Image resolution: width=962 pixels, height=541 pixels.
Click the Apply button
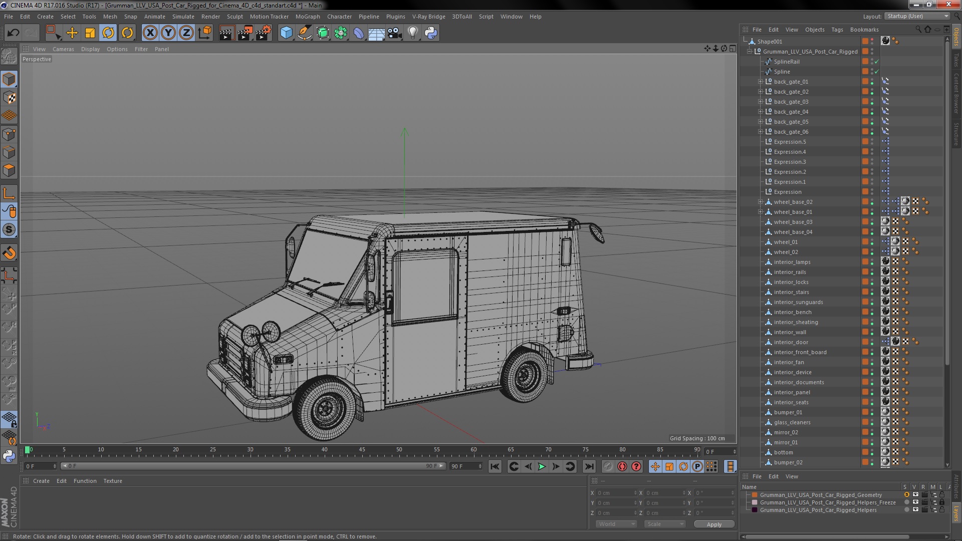714,524
